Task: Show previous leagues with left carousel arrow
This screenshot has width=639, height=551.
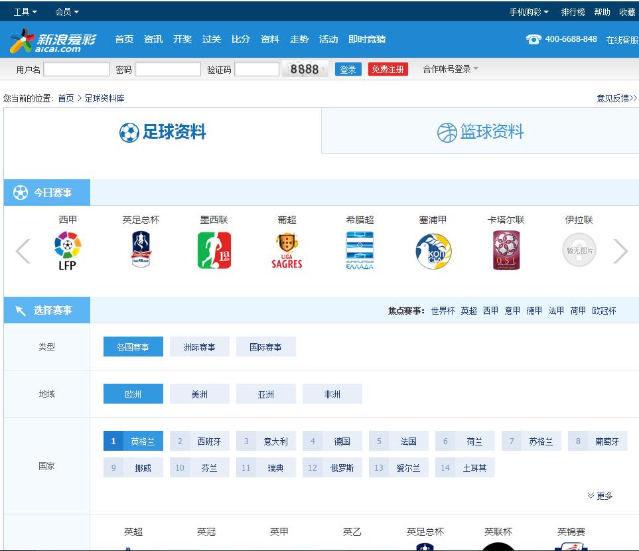Action: coord(23,251)
